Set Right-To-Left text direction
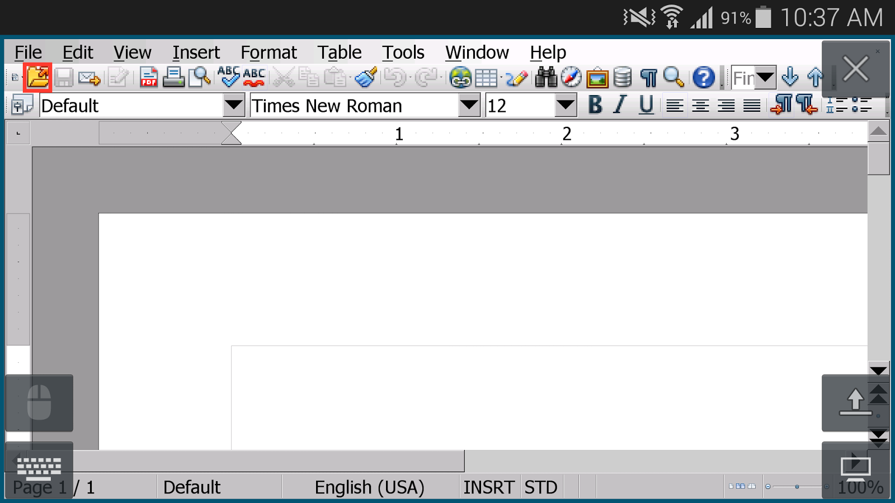This screenshot has width=895, height=503. pyautogui.click(x=807, y=105)
